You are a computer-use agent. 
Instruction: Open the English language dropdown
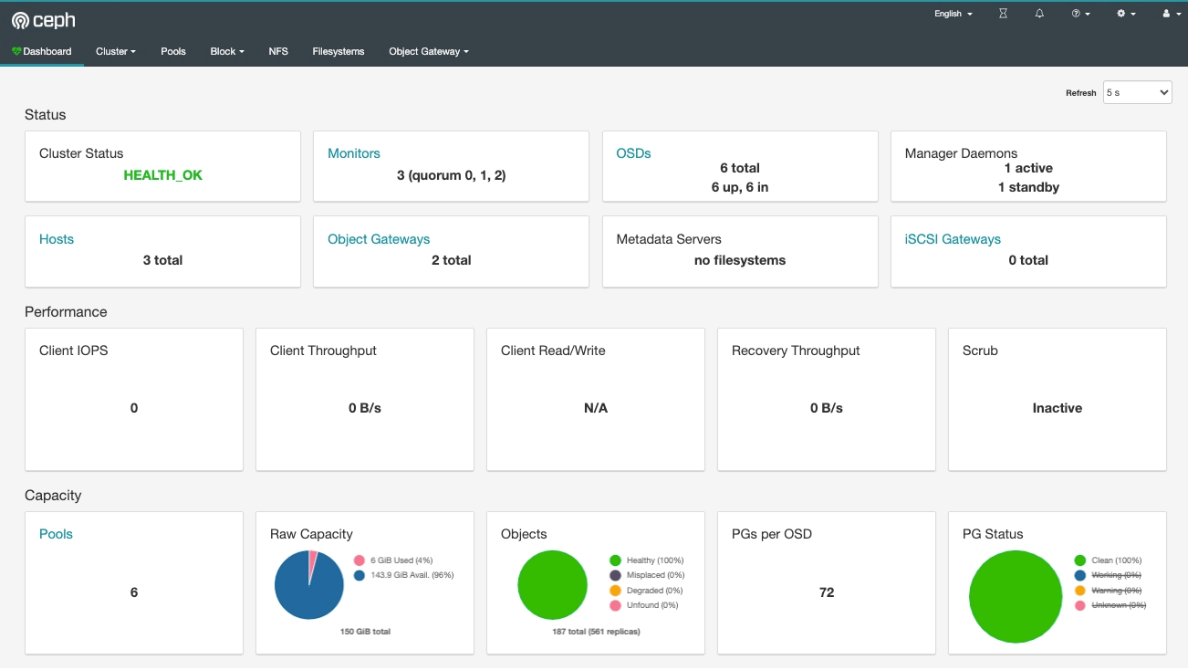point(953,14)
